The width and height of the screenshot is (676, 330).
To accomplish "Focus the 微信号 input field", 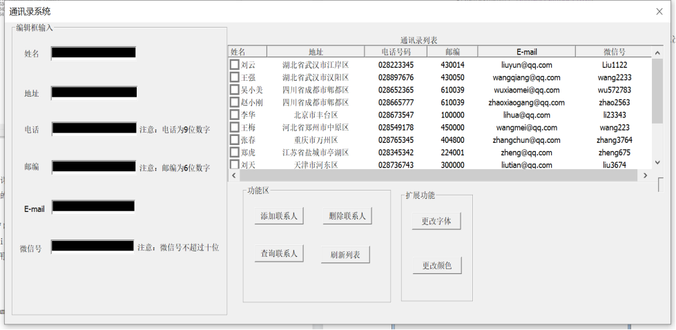I will (93, 246).
